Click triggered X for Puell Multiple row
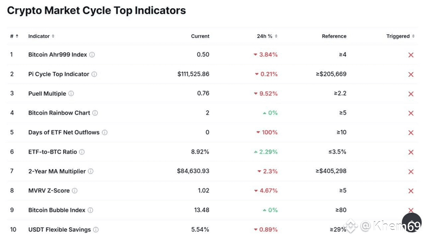The width and height of the screenshot is (425, 239). tap(411, 94)
